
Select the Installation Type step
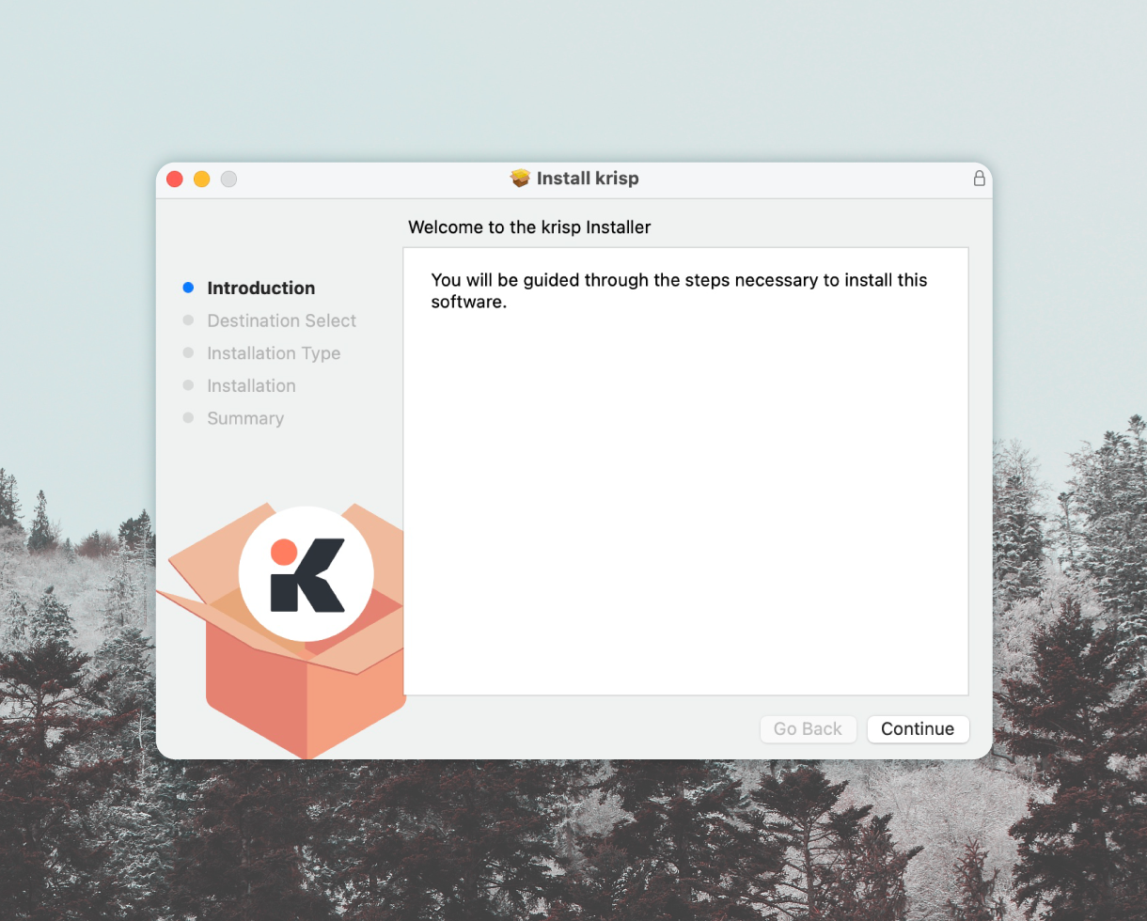tap(274, 353)
